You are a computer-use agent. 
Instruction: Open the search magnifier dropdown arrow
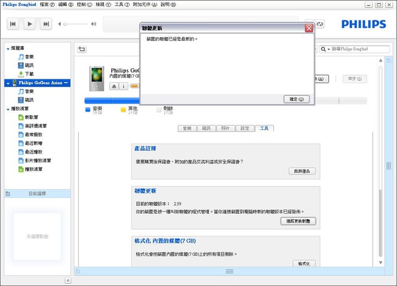329,49
